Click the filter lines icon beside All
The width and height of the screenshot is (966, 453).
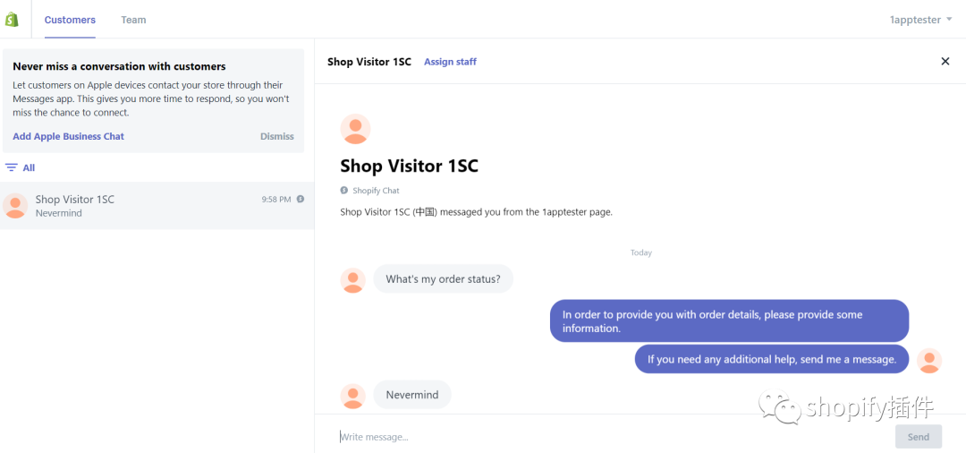11,167
